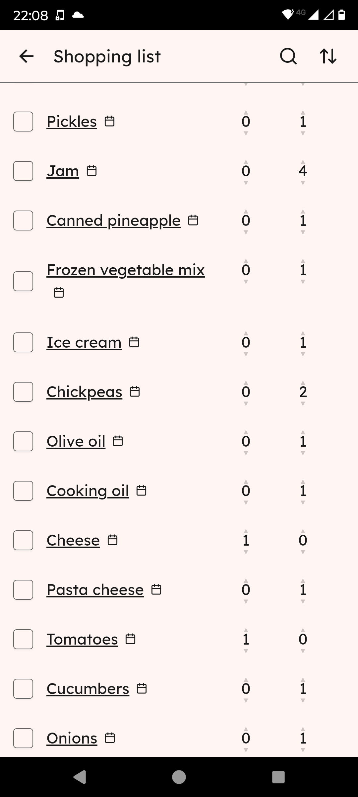Lower Tomatoes' left quantity with down arrow
Viewport: 358px width, 797px height.
click(246, 652)
